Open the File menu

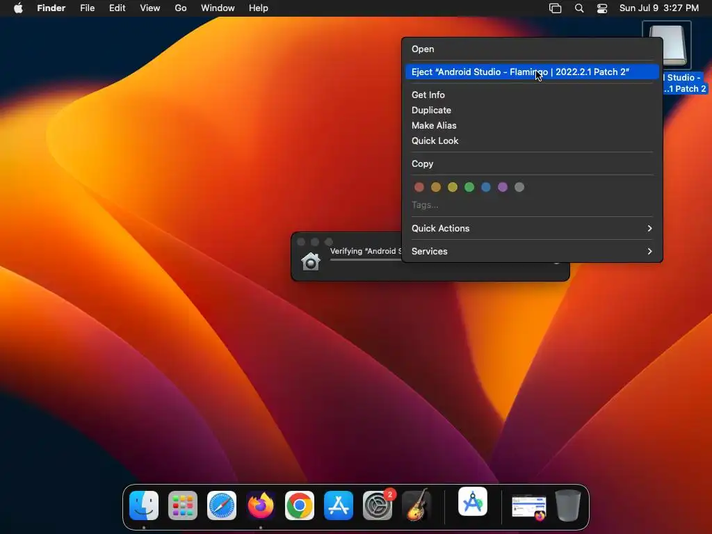(x=87, y=8)
